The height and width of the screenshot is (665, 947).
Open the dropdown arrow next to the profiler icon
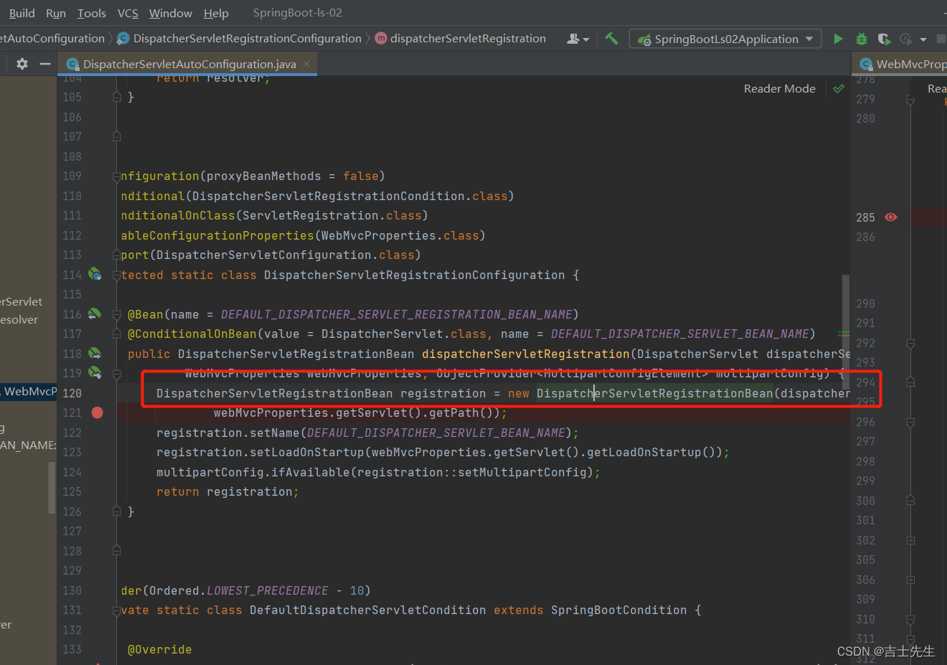(x=923, y=39)
